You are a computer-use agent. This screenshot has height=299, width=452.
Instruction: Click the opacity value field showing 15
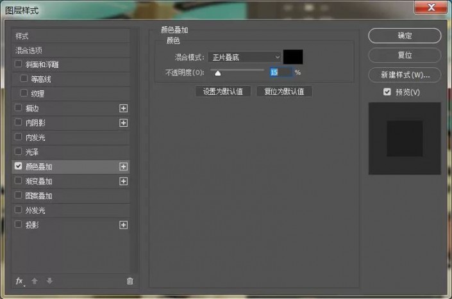pyautogui.click(x=281, y=72)
